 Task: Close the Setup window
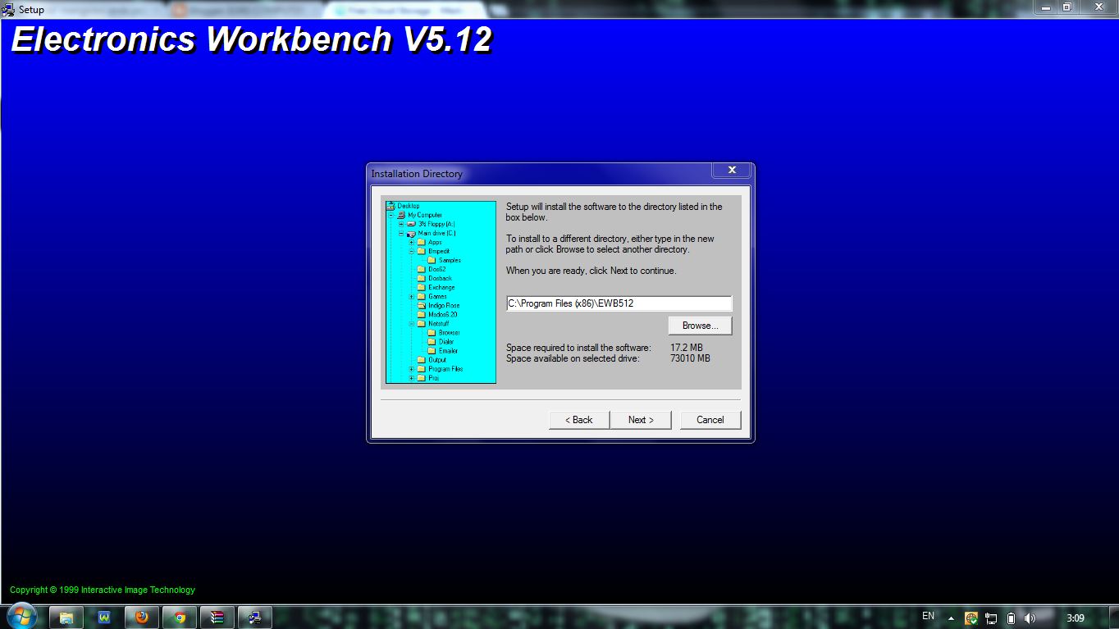[x=1098, y=7]
